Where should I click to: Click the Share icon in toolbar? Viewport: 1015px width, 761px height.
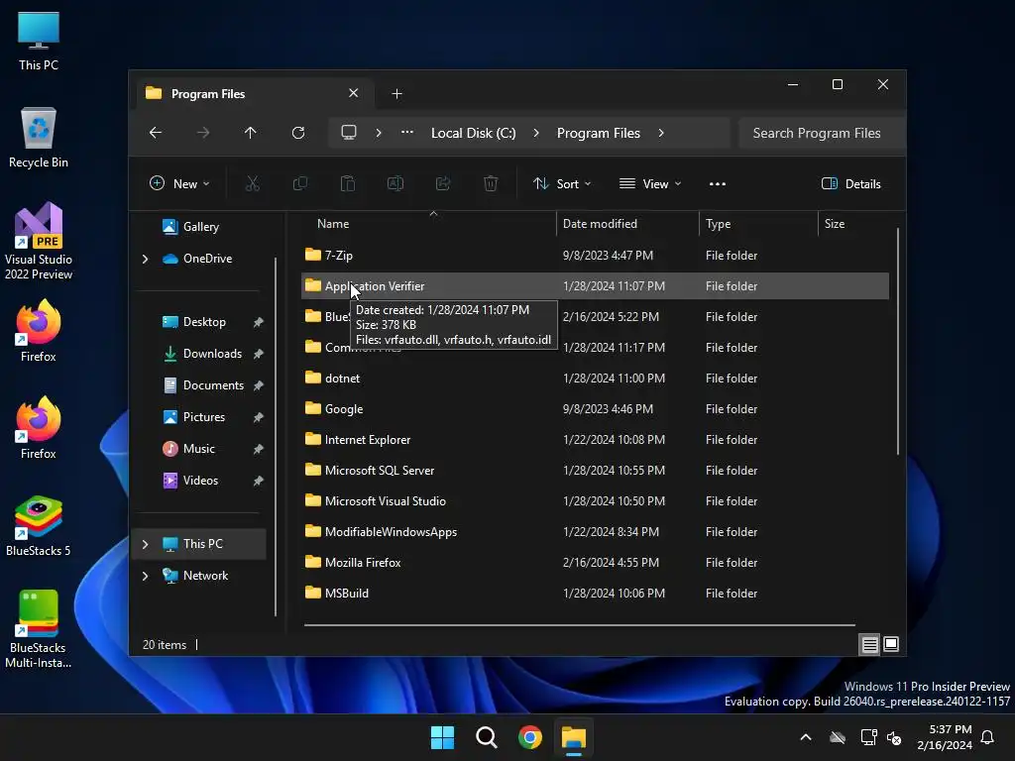coord(443,183)
